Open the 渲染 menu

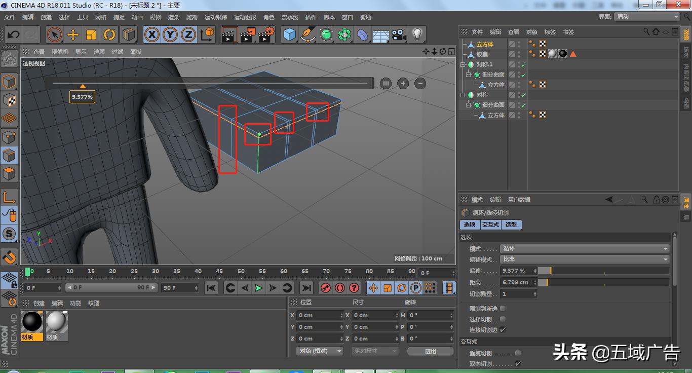pos(173,17)
